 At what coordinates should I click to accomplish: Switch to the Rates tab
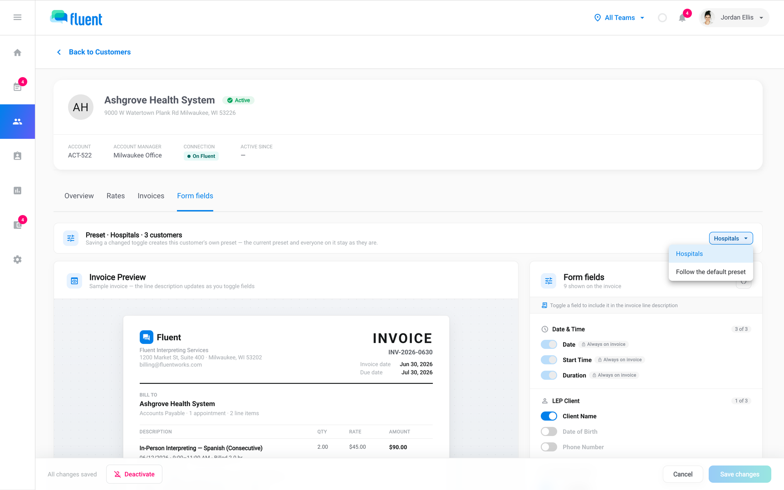116,196
